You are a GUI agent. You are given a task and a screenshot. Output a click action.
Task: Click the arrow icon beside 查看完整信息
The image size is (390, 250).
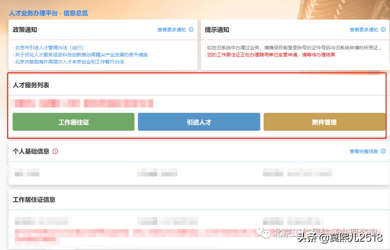coord(383,151)
